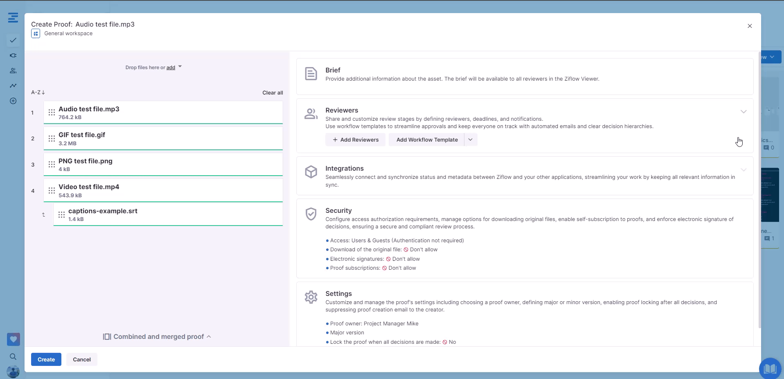Viewport: 784px width, 379px height.
Task: Click the Cancel button
Action: tap(82, 359)
